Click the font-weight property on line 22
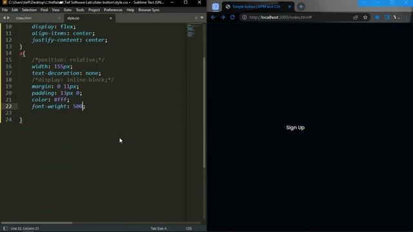This screenshot has height=232, width=413. [49, 106]
